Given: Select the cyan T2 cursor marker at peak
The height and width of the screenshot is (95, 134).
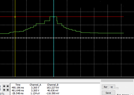Looking at the screenshot, I should (54, 17).
